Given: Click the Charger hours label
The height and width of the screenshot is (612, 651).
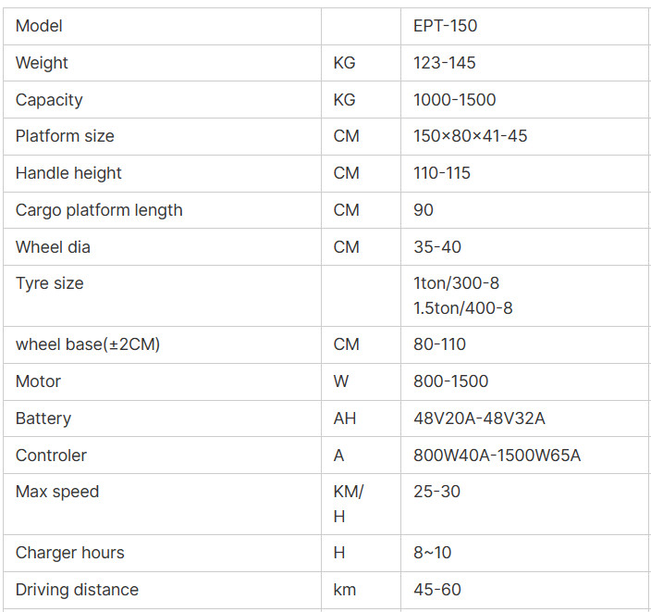Looking at the screenshot, I should (69, 553).
